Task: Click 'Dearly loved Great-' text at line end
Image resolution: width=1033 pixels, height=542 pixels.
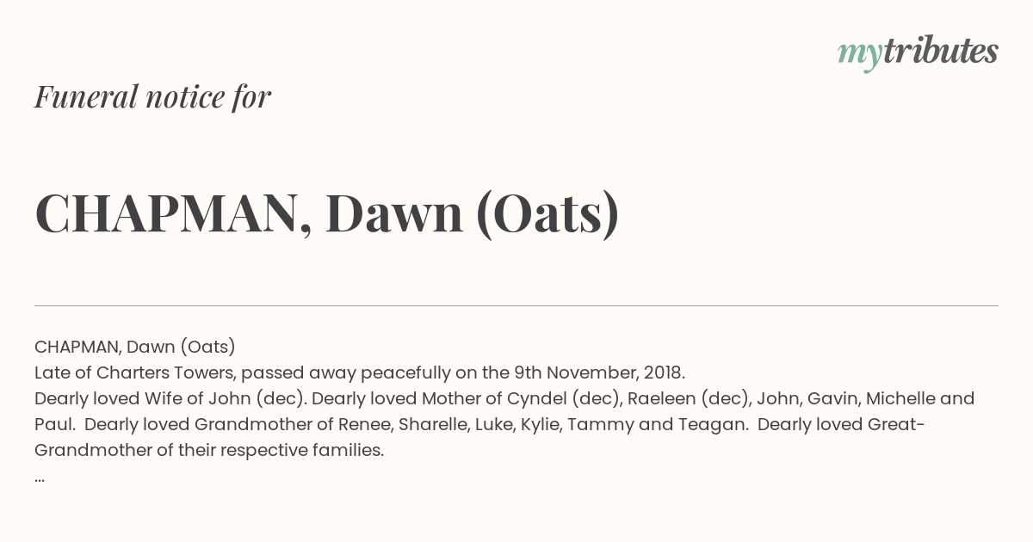Action: click(x=841, y=424)
